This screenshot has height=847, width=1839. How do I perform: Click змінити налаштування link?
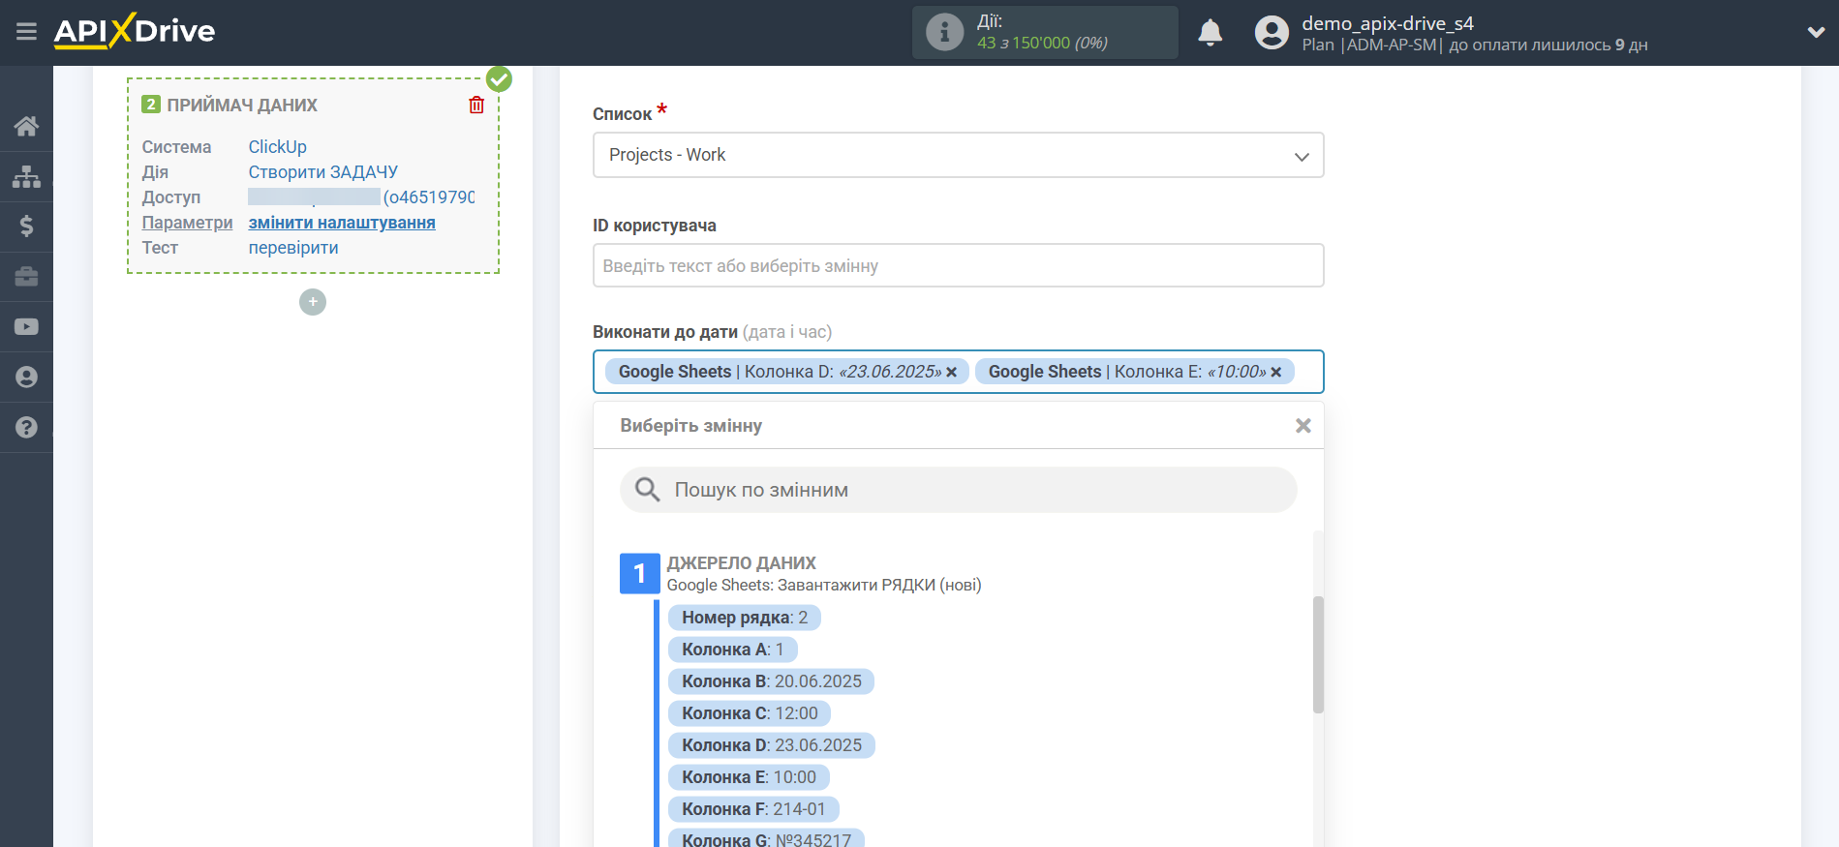(342, 223)
